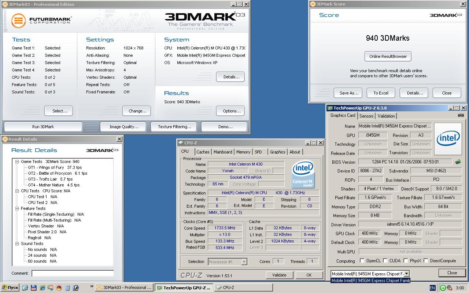Click the To Excel button

click(x=381, y=93)
